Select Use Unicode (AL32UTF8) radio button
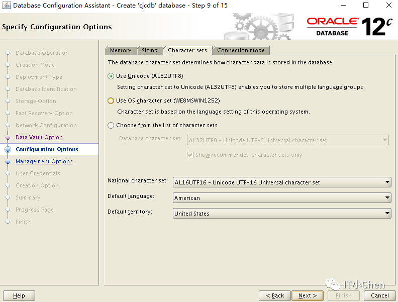The image size is (398, 302). click(111, 76)
